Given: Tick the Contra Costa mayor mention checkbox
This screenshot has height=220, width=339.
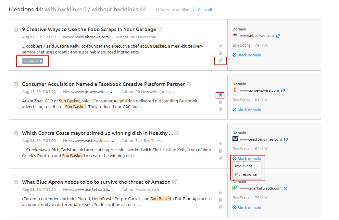Looking at the screenshot, I should pyautogui.click(x=16, y=133).
